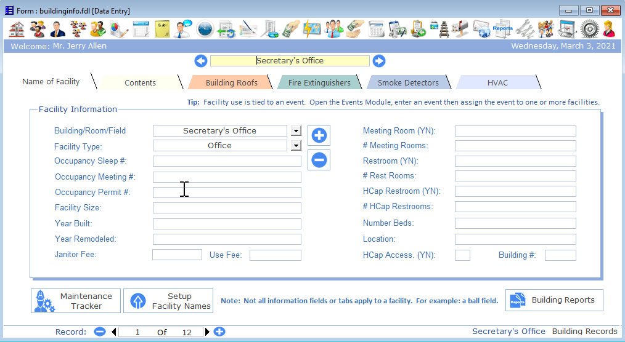Image resolution: width=625 pixels, height=342 pixels.
Task: Open the pie chart with pencil icon
Action: point(119,29)
